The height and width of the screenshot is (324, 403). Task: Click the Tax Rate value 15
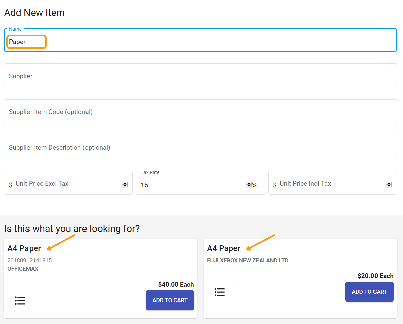[145, 185]
